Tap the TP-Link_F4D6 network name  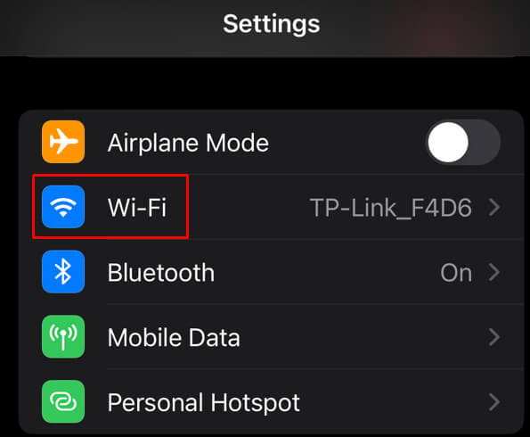391,208
